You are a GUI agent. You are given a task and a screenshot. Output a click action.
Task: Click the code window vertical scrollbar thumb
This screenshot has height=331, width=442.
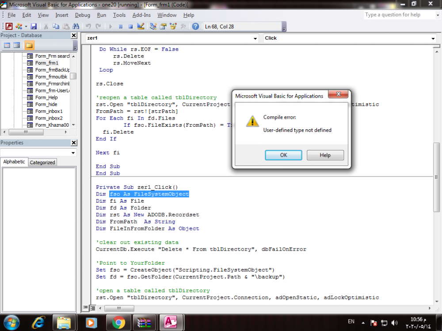tap(436, 177)
